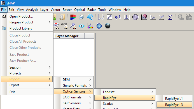Viewport: 194px width, 109px height.
Task: Click the tile windows toolbar icon
Action: (81, 17)
